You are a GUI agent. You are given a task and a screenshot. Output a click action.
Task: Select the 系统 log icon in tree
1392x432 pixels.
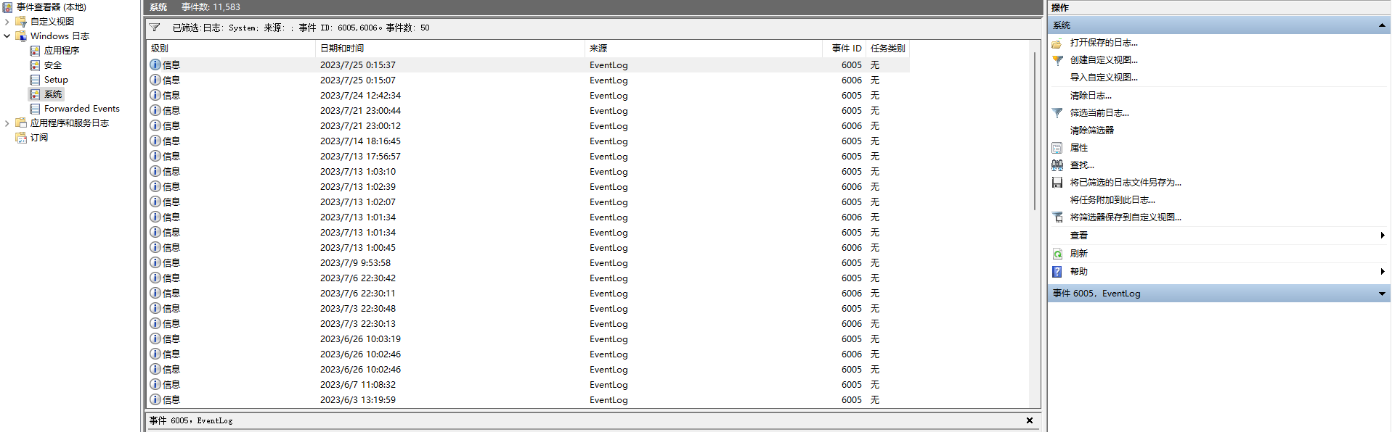click(x=35, y=94)
